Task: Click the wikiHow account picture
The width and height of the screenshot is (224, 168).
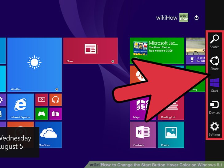Action: point(184,18)
